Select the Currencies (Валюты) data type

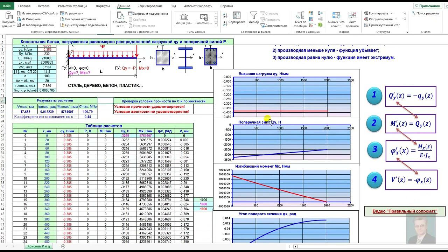click(x=204, y=19)
